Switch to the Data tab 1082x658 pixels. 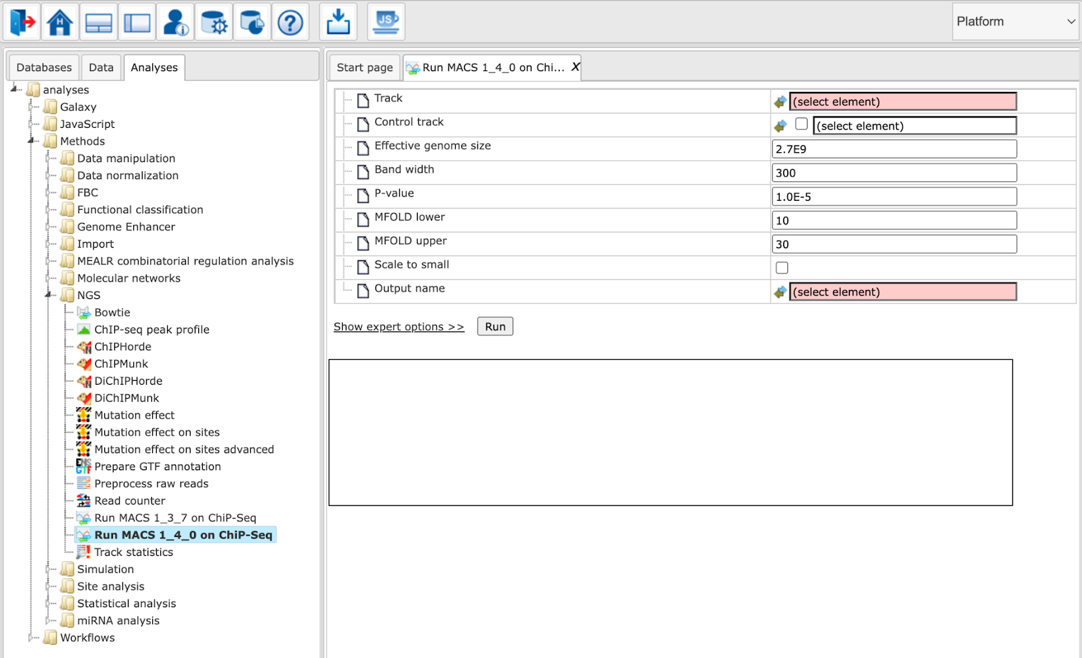point(101,68)
